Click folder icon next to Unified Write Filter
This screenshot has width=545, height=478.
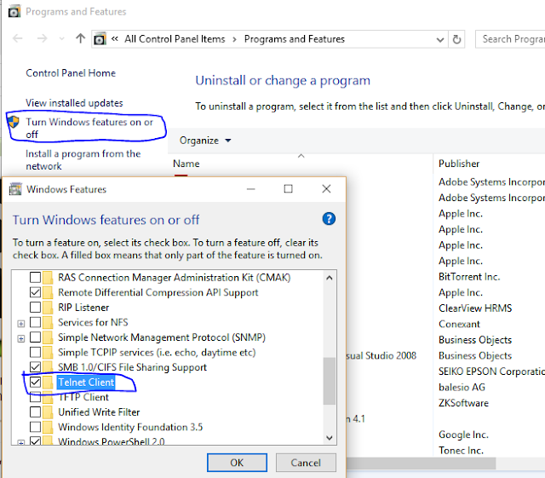[x=48, y=412]
